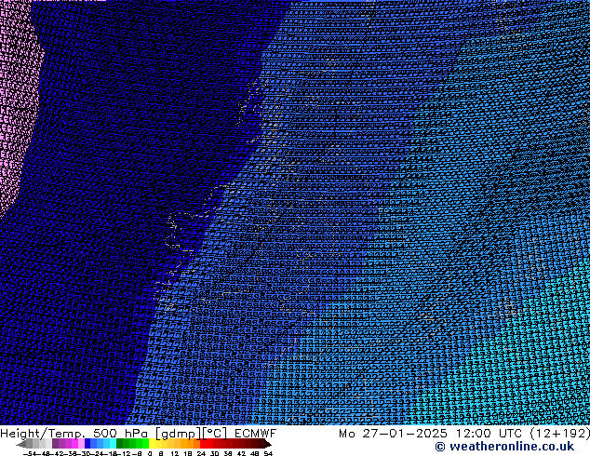This screenshot has width=590, height=456.
Task: Click the '(12+192)' forecast offset text
Action: [560, 433]
